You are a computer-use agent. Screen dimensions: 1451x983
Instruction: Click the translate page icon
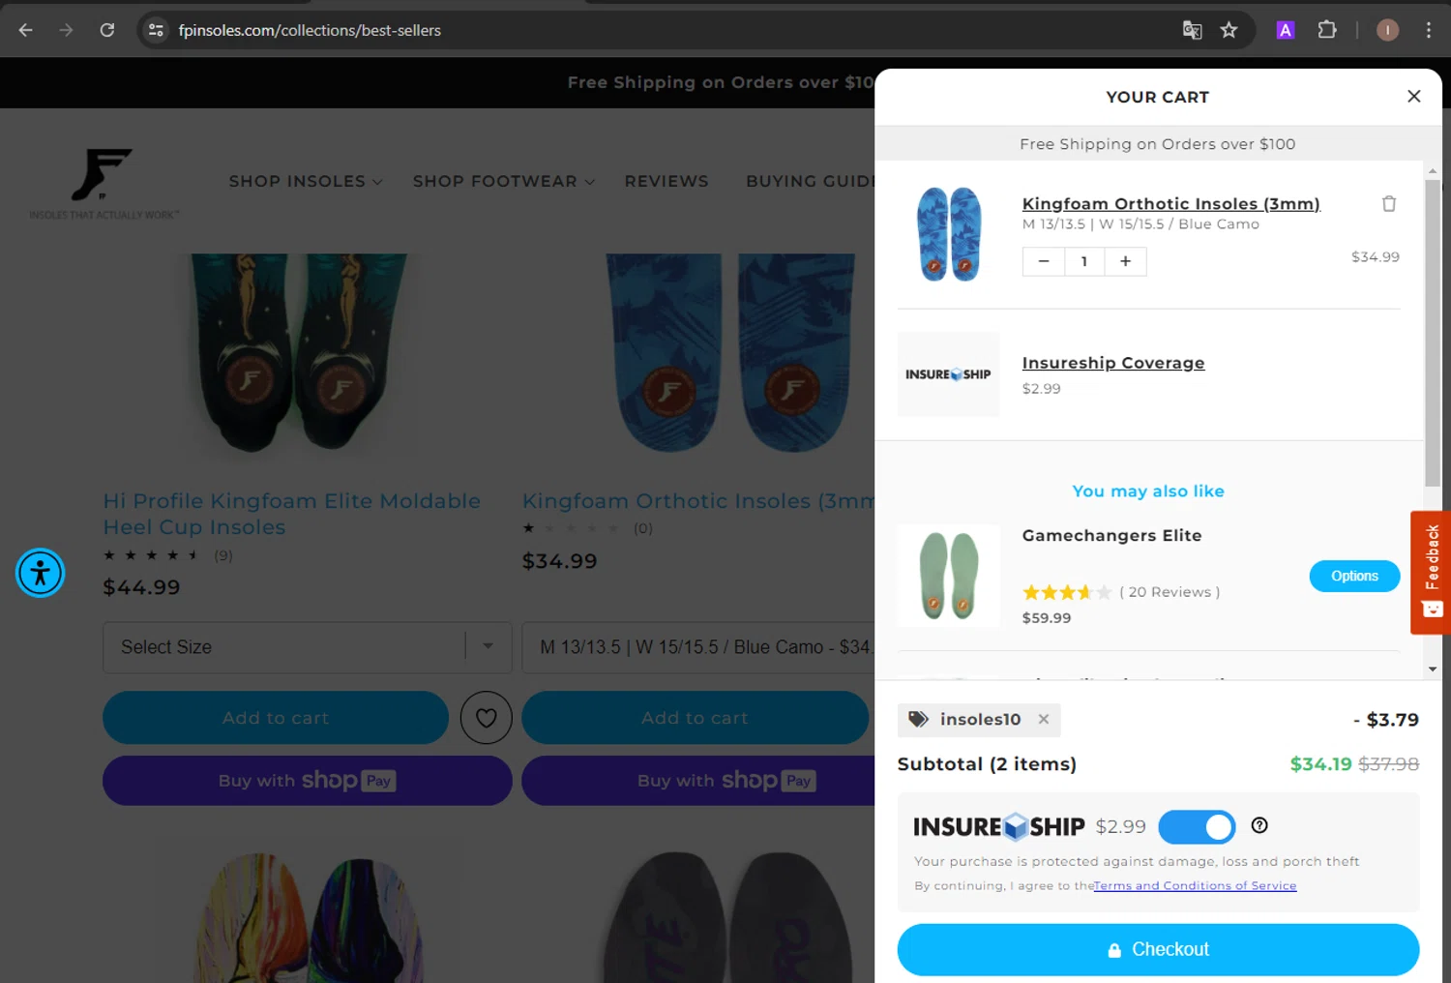1192,30
